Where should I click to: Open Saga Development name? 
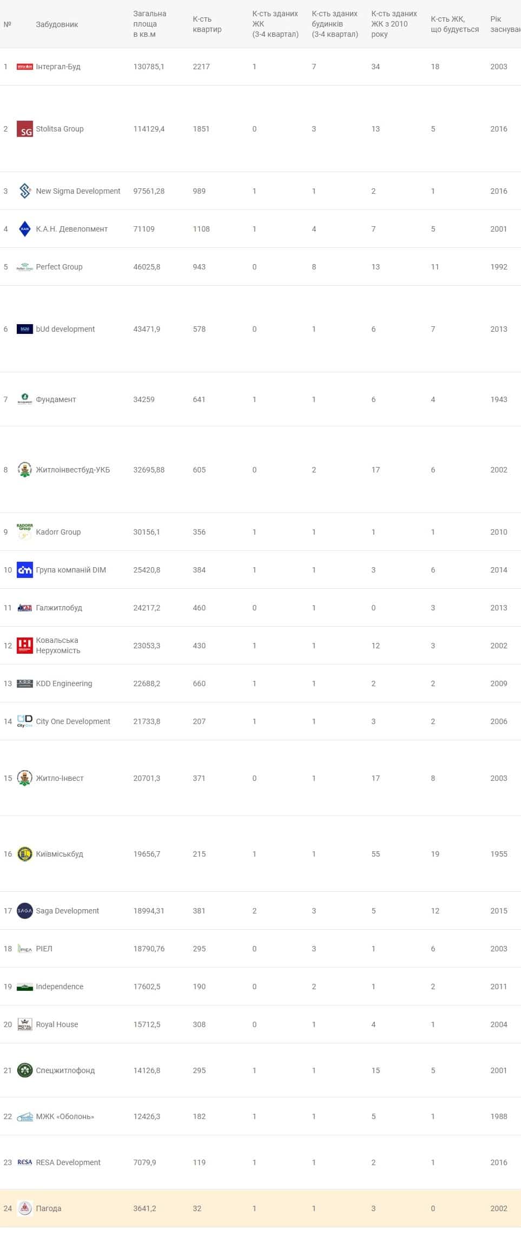click(x=67, y=911)
